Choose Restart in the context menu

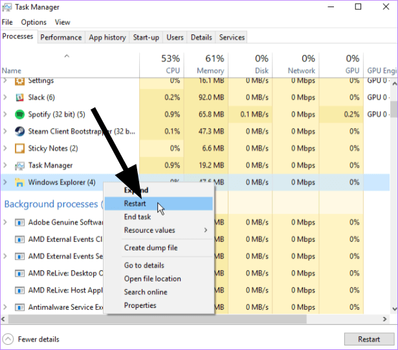click(x=159, y=204)
